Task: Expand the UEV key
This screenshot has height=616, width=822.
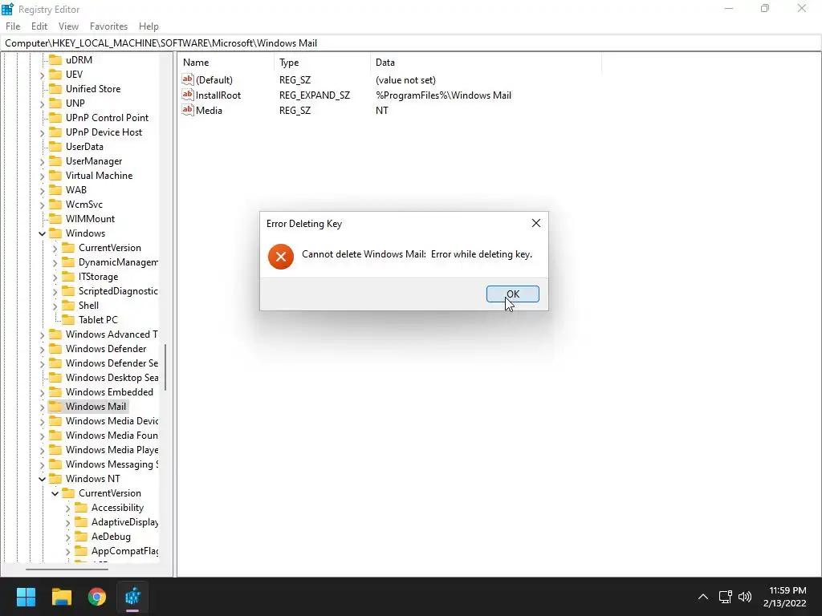Action: pos(42,75)
